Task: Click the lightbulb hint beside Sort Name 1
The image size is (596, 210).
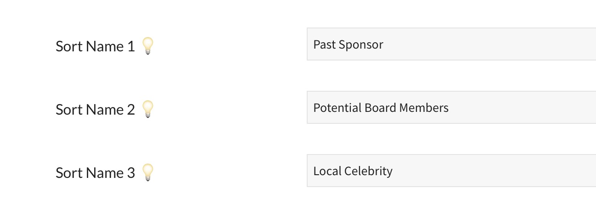Action: 147,46
